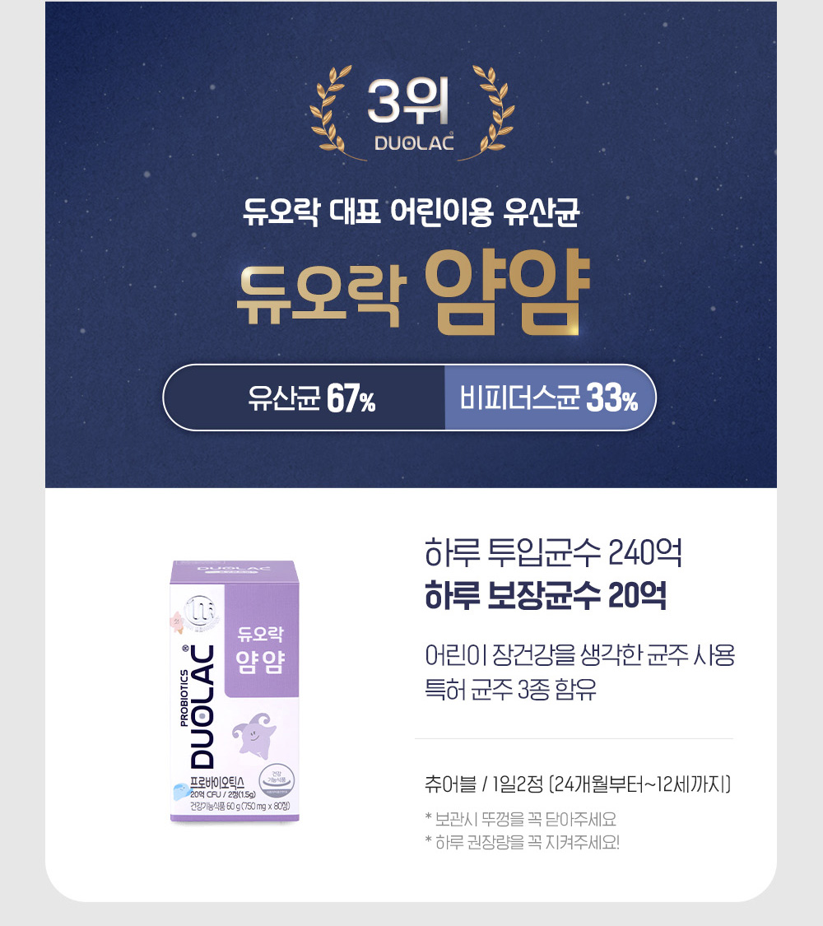
Task: Click the 하루 투입균수 240억 text
Action: click(553, 553)
